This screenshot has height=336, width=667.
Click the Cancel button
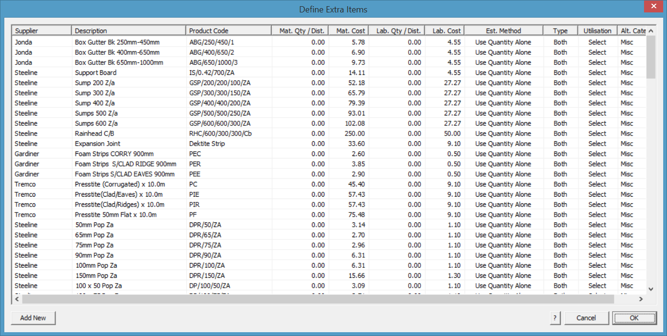click(x=586, y=318)
